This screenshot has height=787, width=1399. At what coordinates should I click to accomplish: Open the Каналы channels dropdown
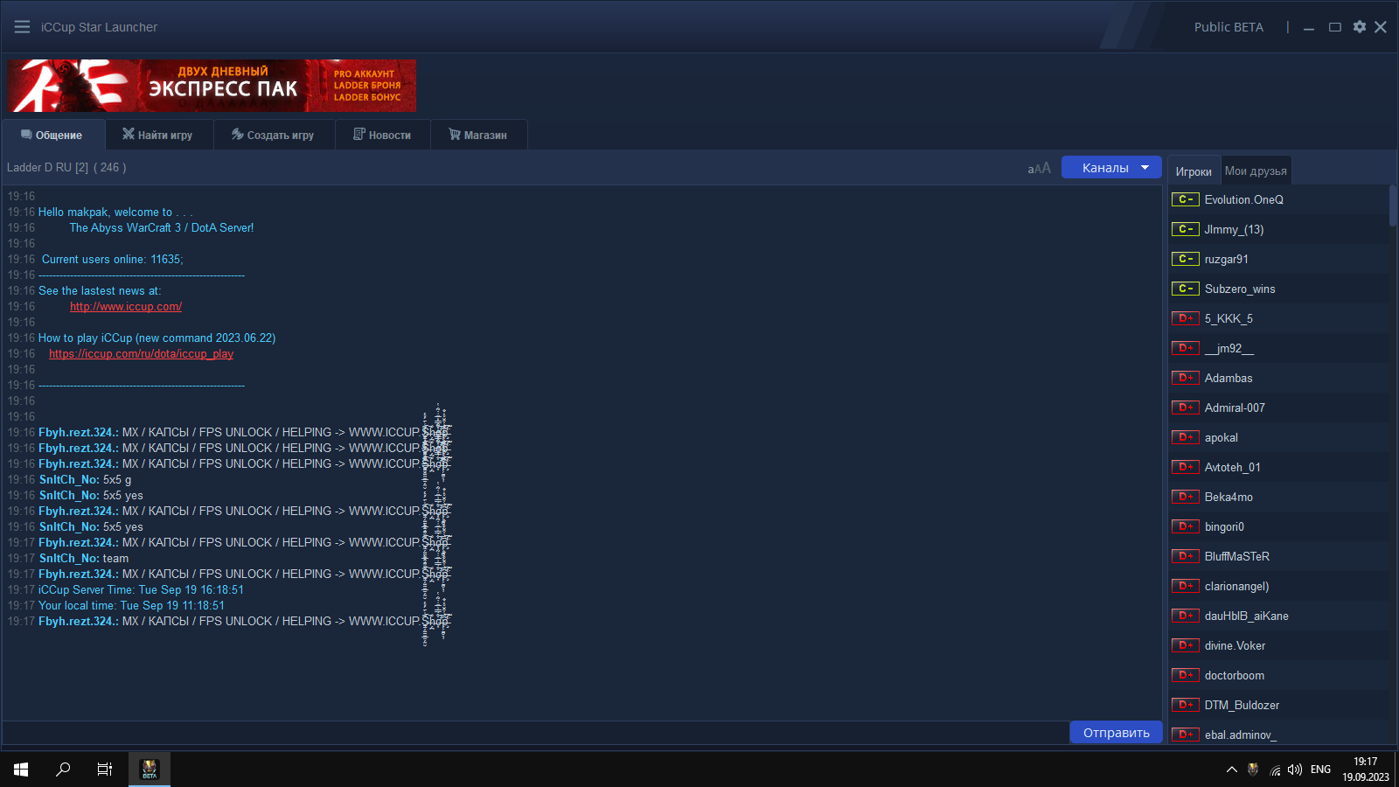[1111, 168]
